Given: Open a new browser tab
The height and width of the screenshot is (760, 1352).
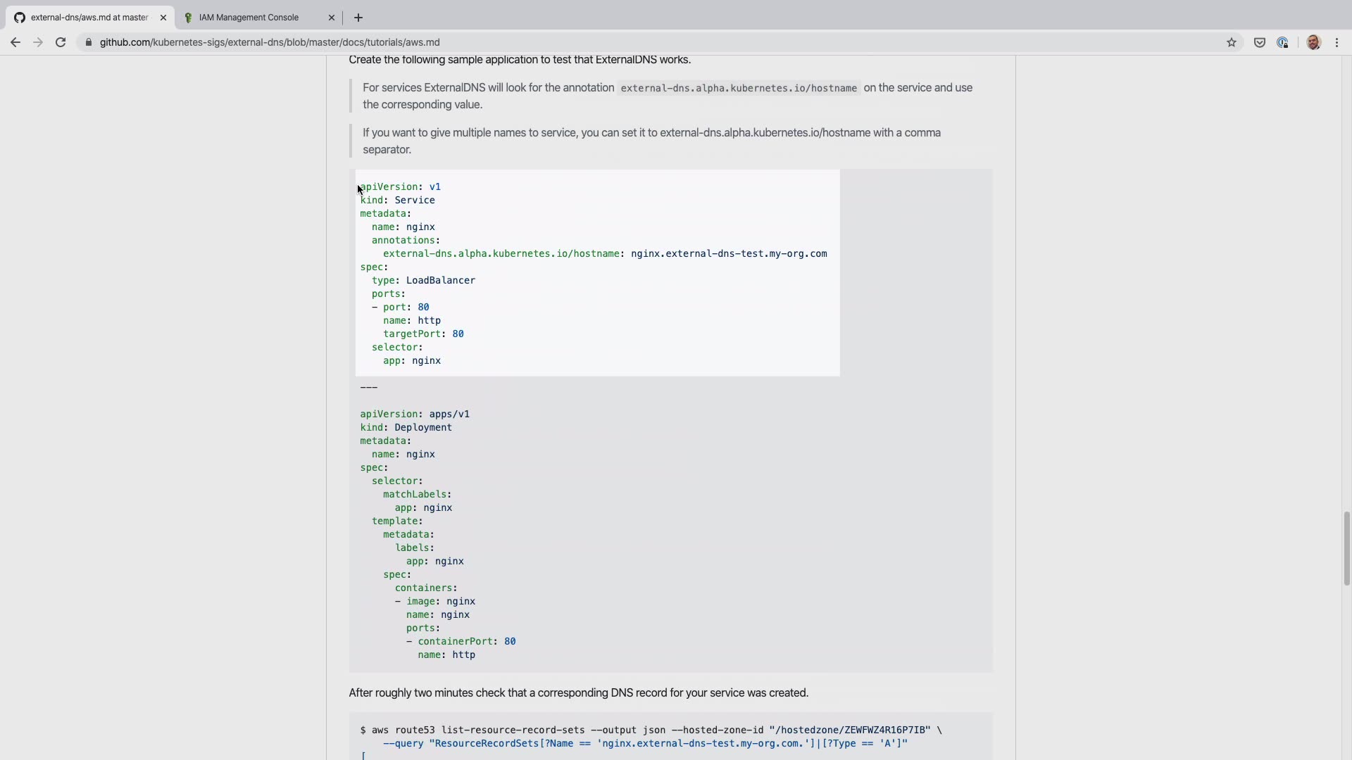Looking at the screenshot, I should pos(358,18).
